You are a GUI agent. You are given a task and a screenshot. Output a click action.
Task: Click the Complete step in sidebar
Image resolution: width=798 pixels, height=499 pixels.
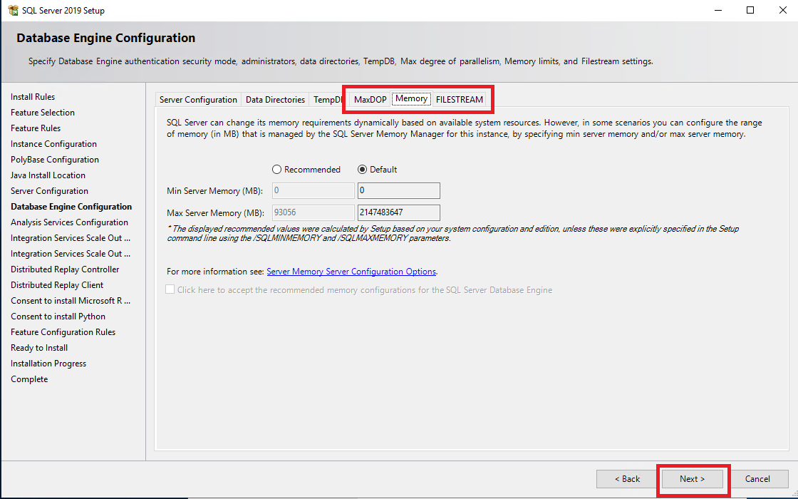(29, 379)
